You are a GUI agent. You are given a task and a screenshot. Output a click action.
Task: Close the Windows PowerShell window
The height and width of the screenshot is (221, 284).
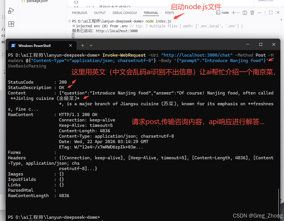(x=274, y=44)
